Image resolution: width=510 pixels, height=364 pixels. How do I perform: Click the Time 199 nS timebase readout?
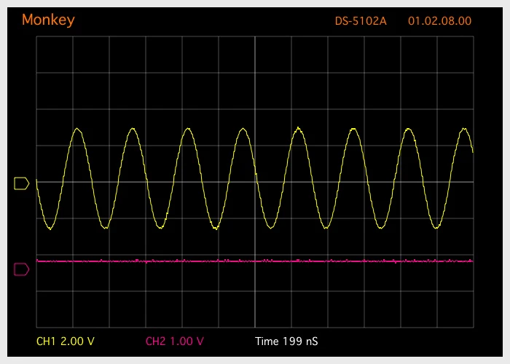[286, 341]
